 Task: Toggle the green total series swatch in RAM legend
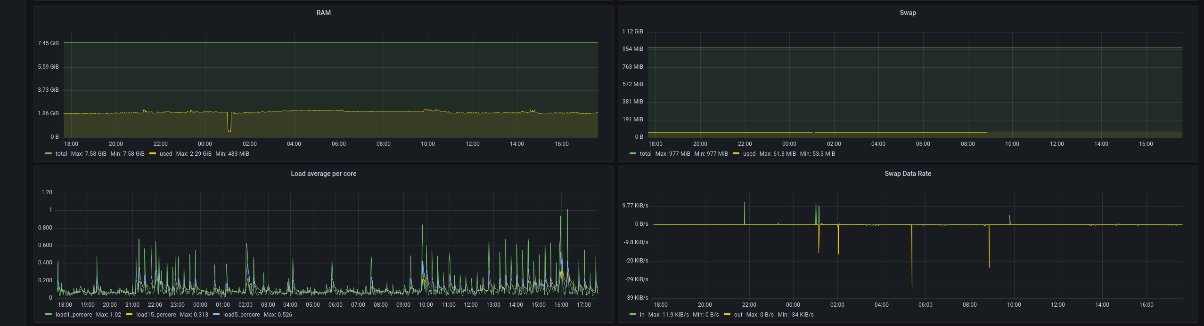coord(48,154)
